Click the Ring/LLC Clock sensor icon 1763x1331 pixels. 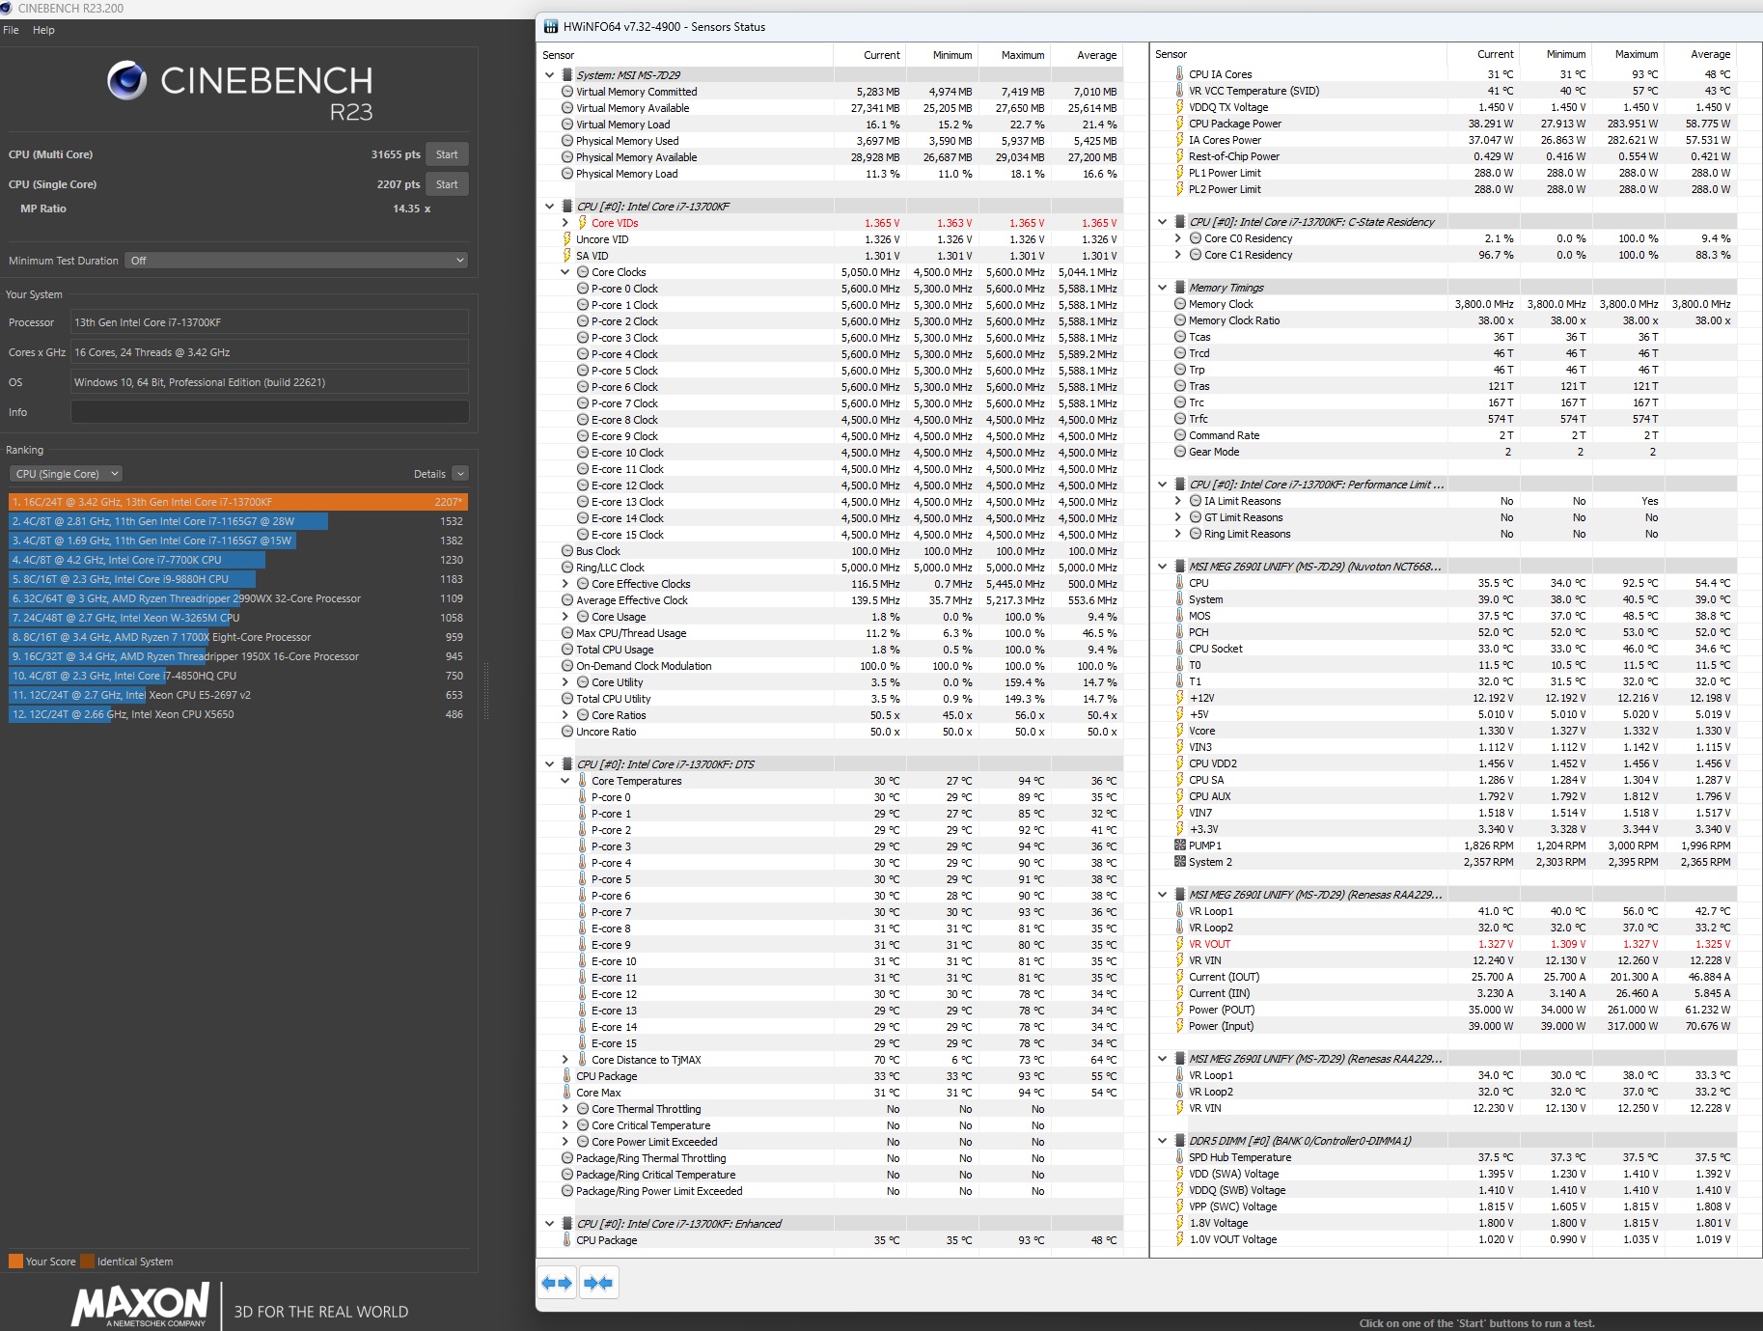(x=567, y=568)
